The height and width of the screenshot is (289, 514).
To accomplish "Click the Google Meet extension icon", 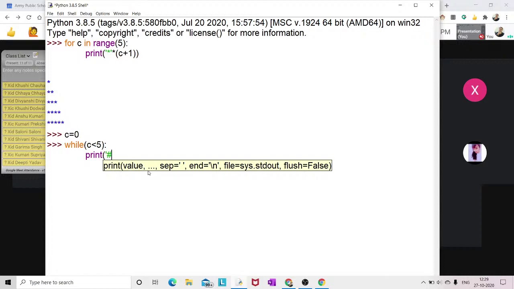I will tap(464, 17).
